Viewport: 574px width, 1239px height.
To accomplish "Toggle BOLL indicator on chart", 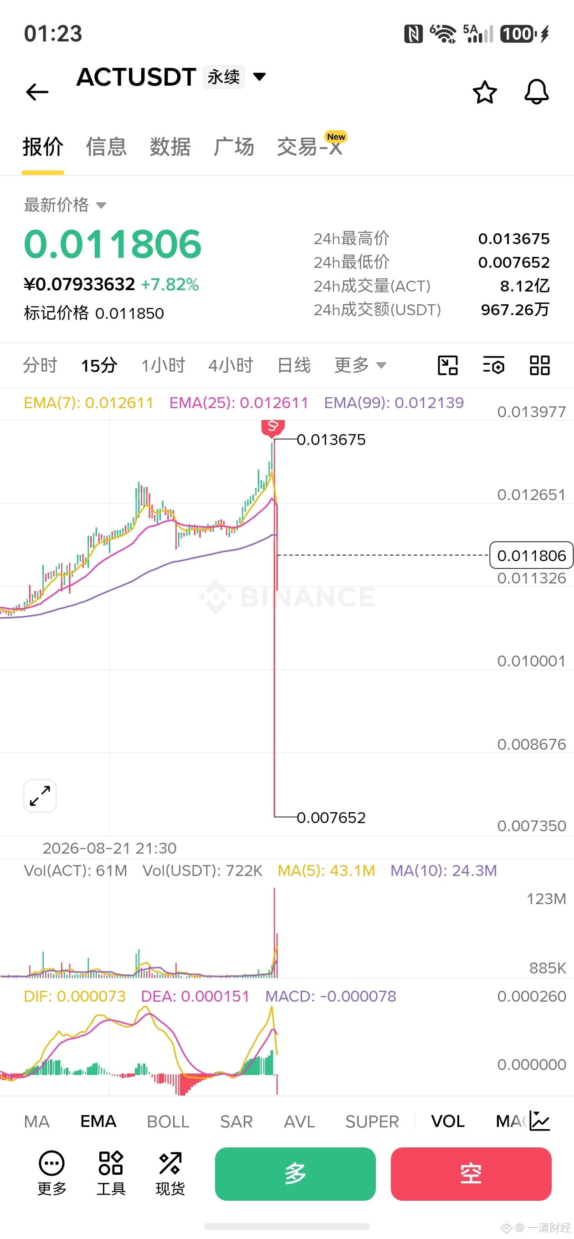I will (x=168, y=1121).
